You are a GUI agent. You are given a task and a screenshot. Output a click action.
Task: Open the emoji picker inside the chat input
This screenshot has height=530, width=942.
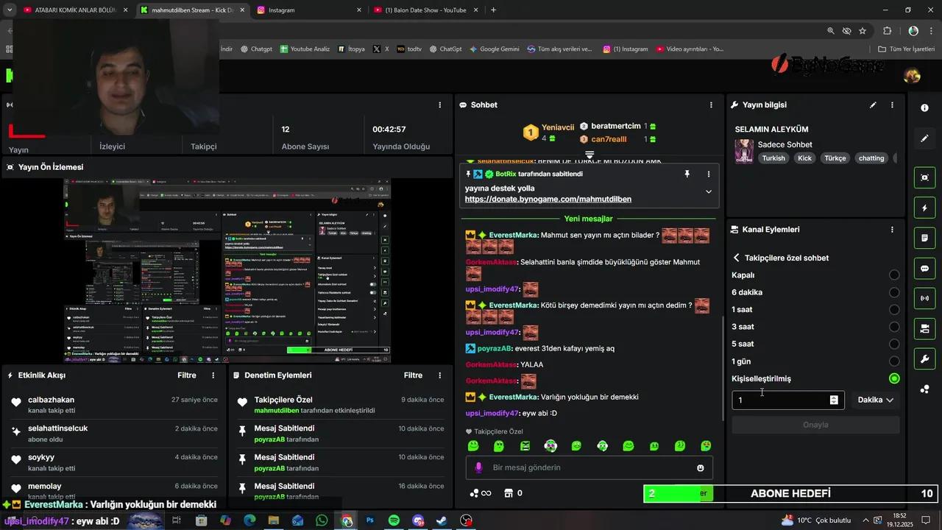pyautogui.click(x=700, y=467)
